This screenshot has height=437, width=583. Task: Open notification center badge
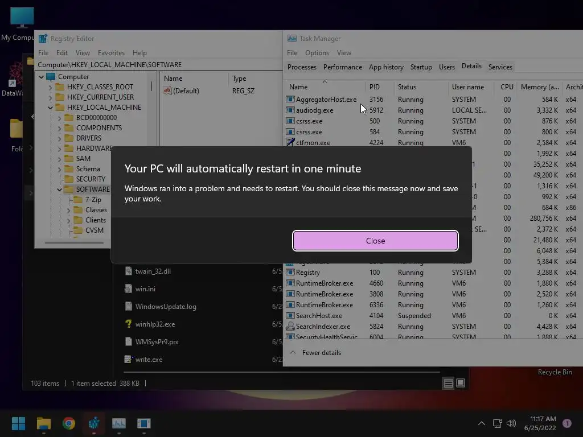(566, 423)
